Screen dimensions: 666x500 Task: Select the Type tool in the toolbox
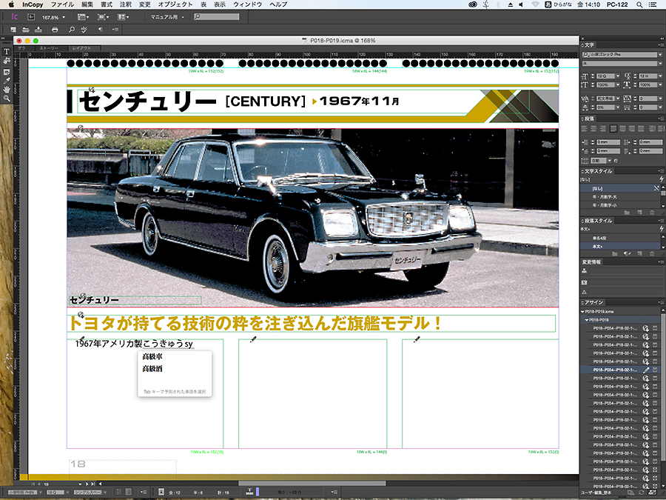pyautogui.click(x=7, y=51)
